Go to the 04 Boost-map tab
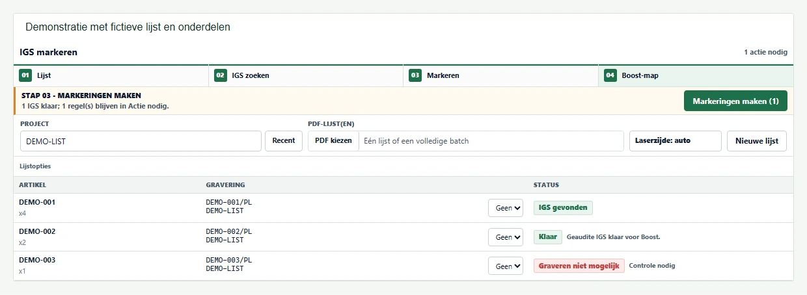807x295 pixels. pyautogui.click(x=696, y=75)
